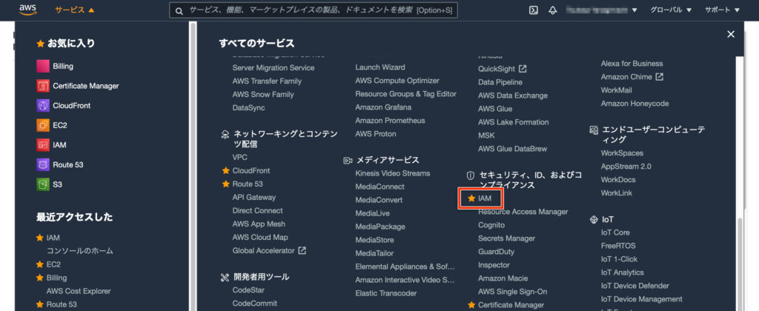Click the IAM favorites icon
This screenshot has width=759, height=311.
[x=43, y=144]
